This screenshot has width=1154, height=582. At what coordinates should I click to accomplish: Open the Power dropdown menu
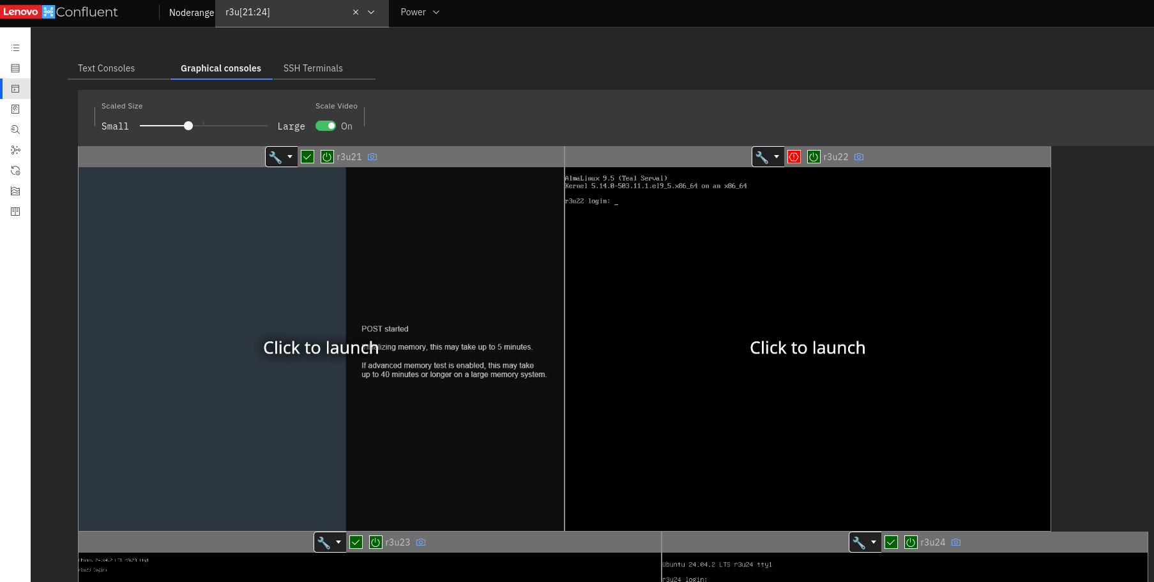[x=420, y=12]
